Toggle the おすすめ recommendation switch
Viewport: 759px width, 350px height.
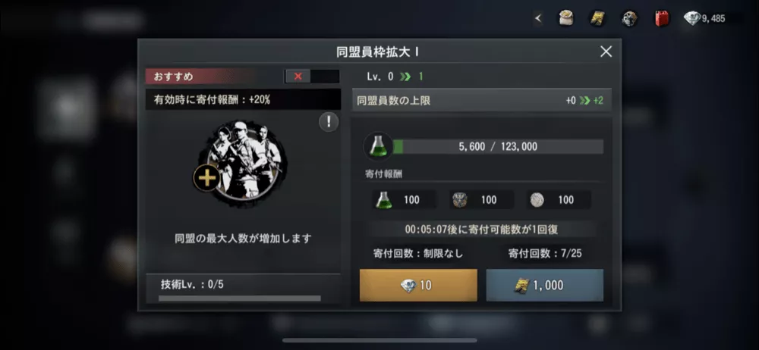[312, 77]
